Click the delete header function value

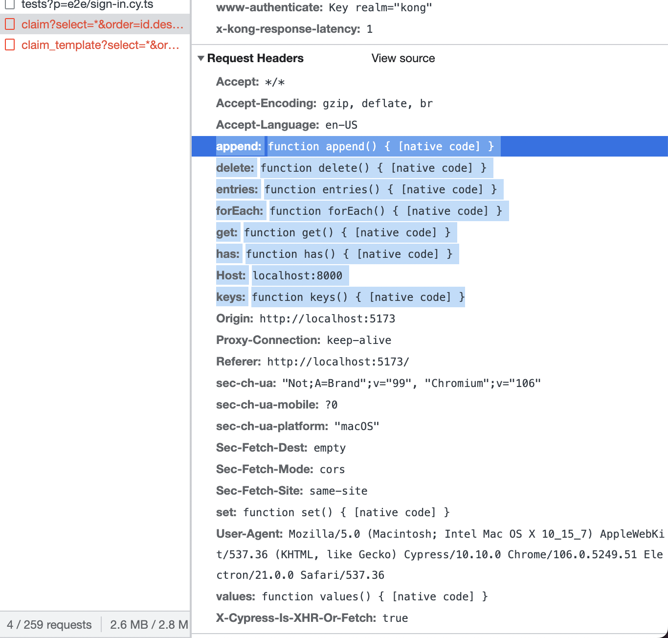tap(374, 168)
